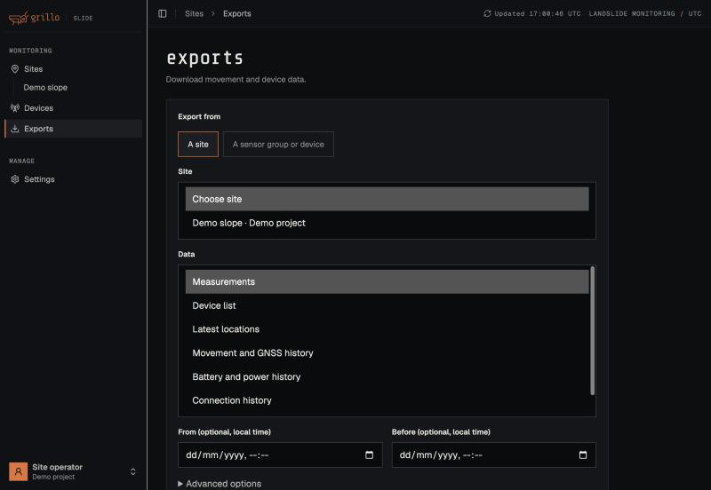Select Movement and GNSS history

click(387, 352)
